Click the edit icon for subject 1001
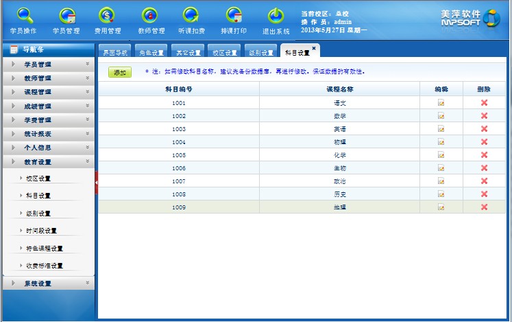Viewport: 512px width, 322px height. 441,103
